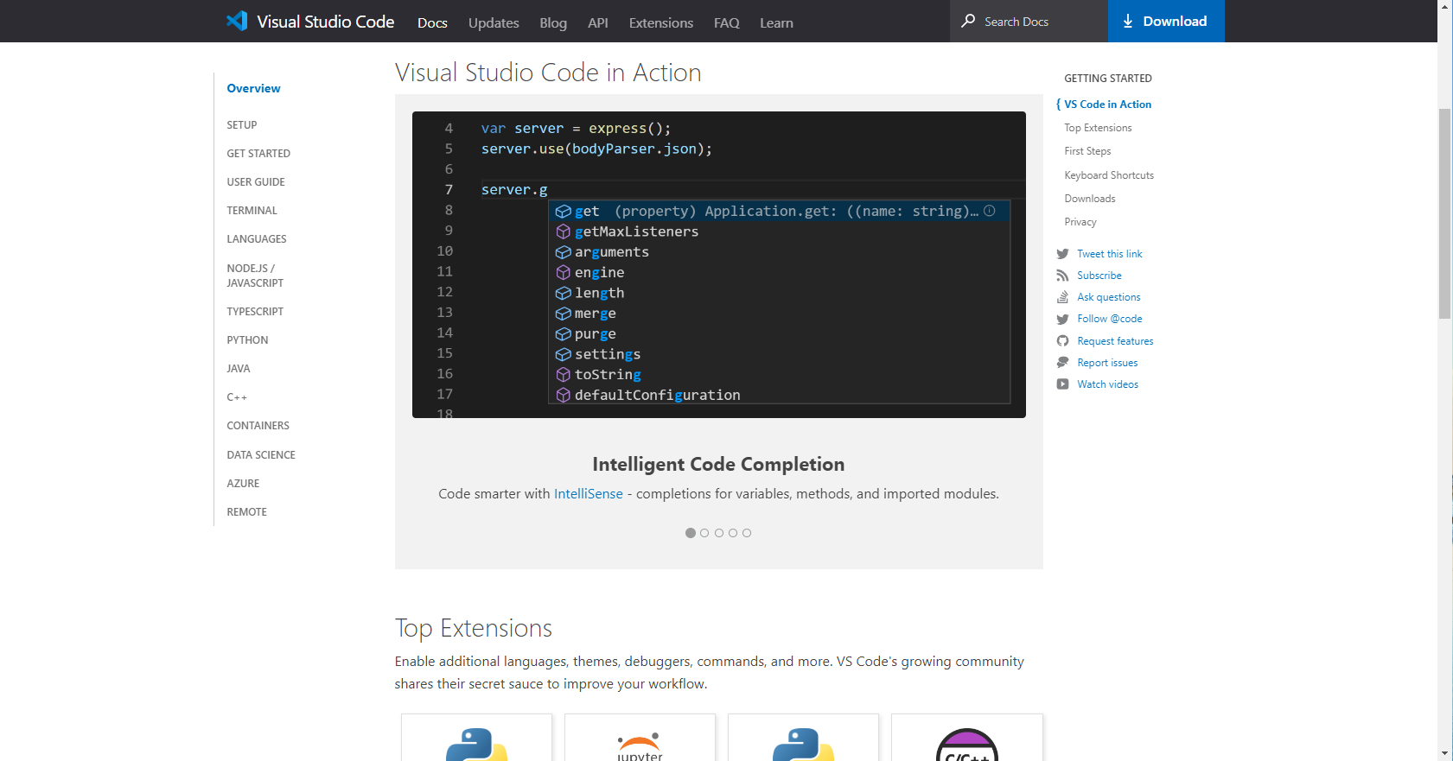The image size is (1453, 761).
Task: Open the Learn menu item
Action: pyautogui.click(x=776, y=23)
